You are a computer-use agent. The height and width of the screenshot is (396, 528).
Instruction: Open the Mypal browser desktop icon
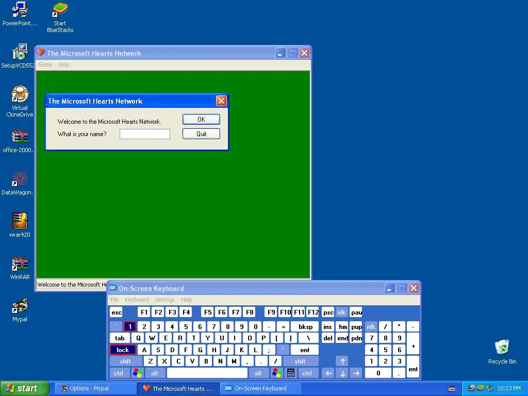tap(20, 310)
